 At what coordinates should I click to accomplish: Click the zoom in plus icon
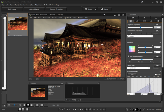(x=20, y=105)
